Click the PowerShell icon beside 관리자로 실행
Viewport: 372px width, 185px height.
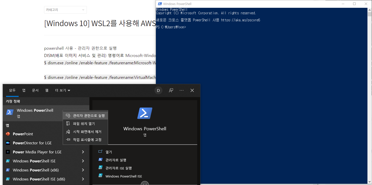(100, 160)
